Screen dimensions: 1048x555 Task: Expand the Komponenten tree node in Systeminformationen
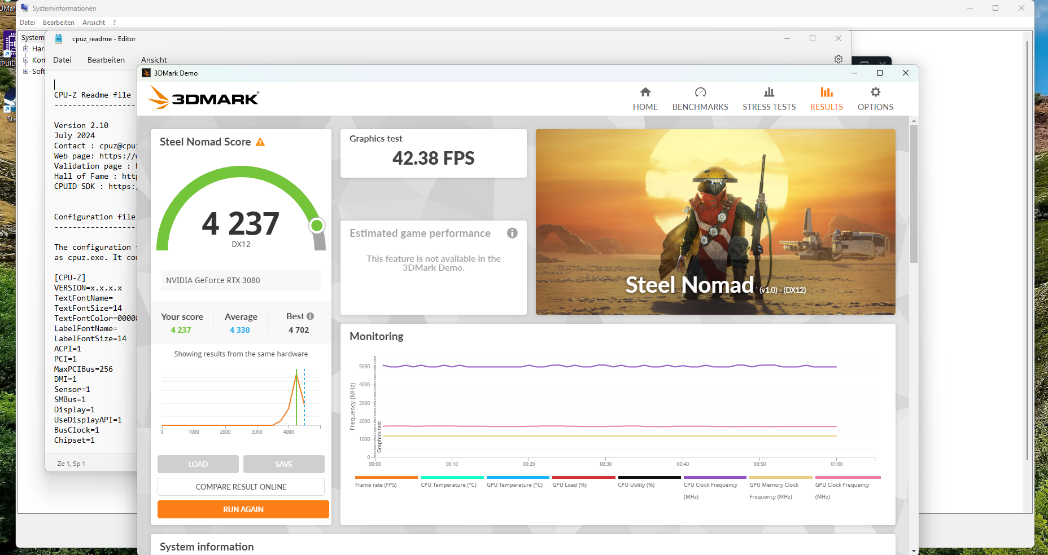coord(25,60)
